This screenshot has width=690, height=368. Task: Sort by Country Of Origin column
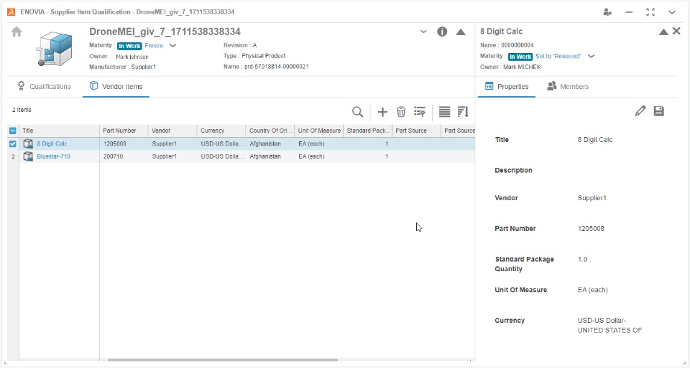point(270,131)
